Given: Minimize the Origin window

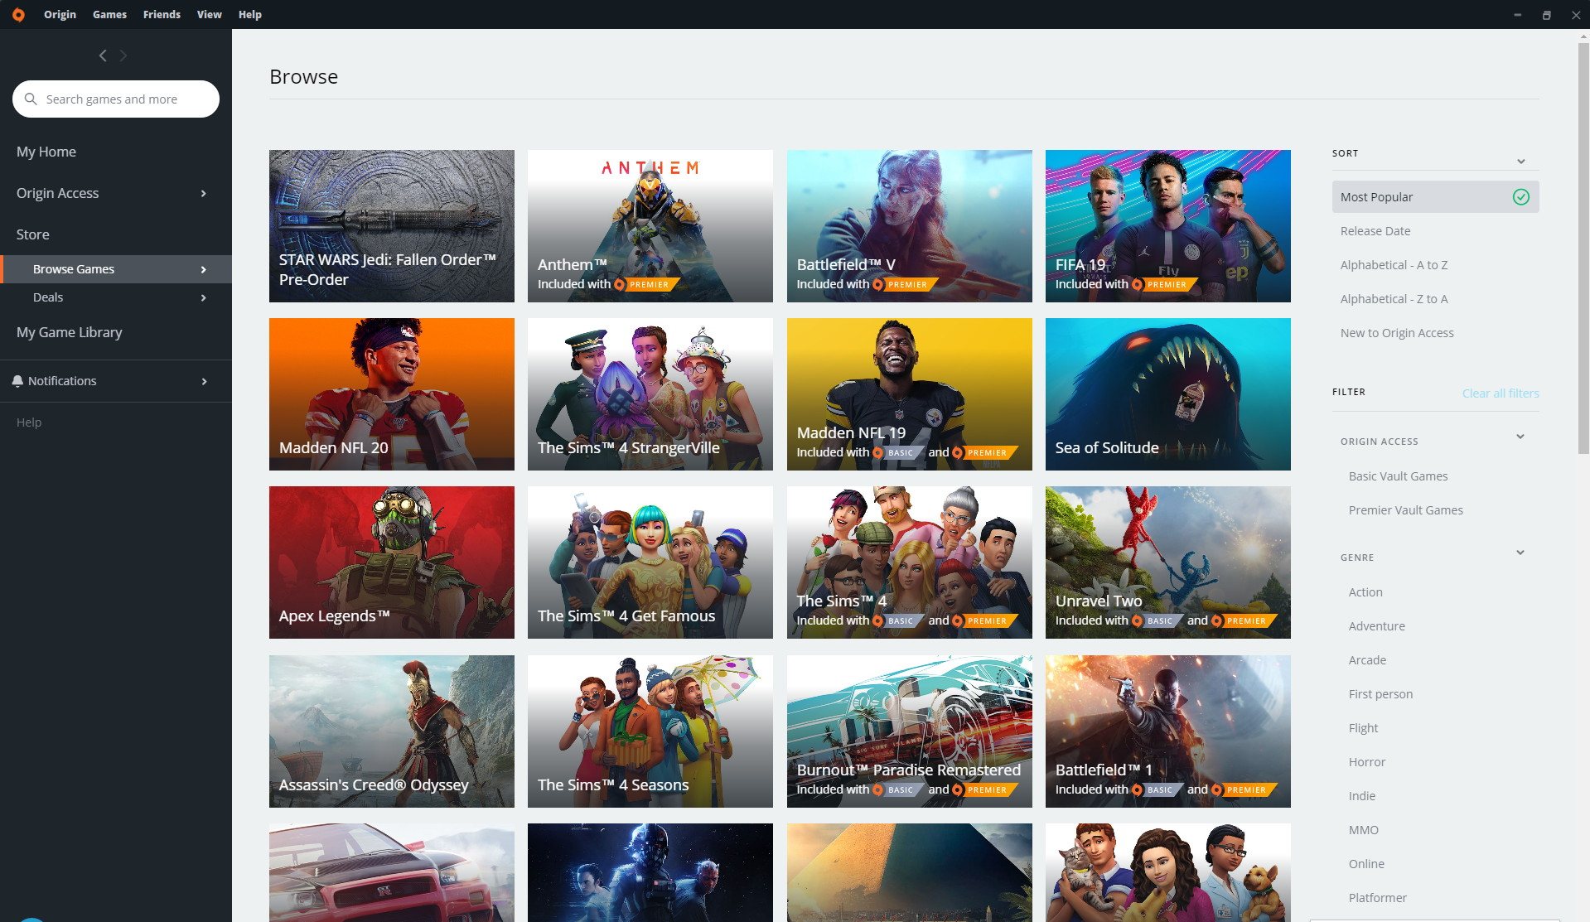Looking at the screenshot, I should click(x=1517, y=15).
